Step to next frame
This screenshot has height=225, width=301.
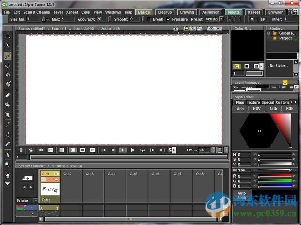coord(152,150)
